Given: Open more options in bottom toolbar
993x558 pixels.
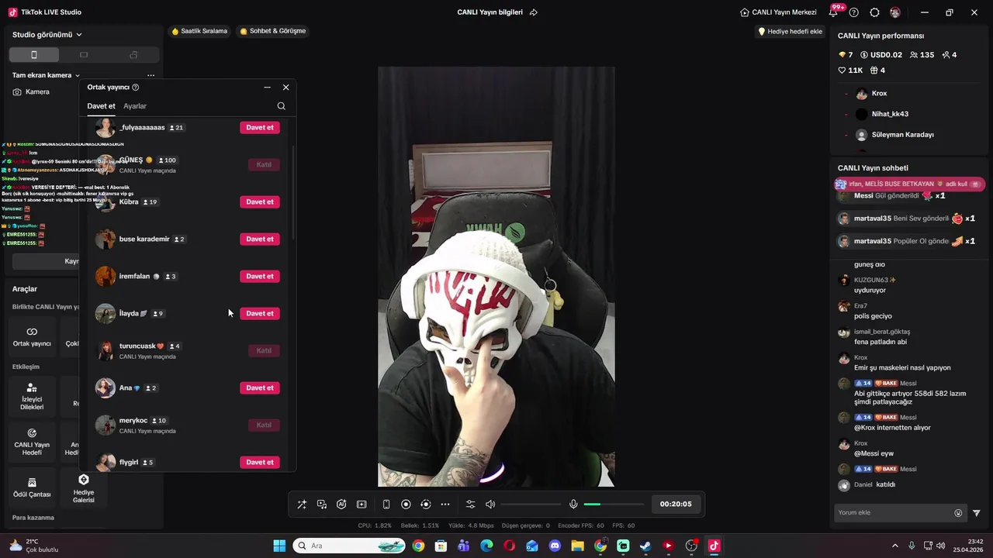Looking at the screenshot, I should click(445, 504).
